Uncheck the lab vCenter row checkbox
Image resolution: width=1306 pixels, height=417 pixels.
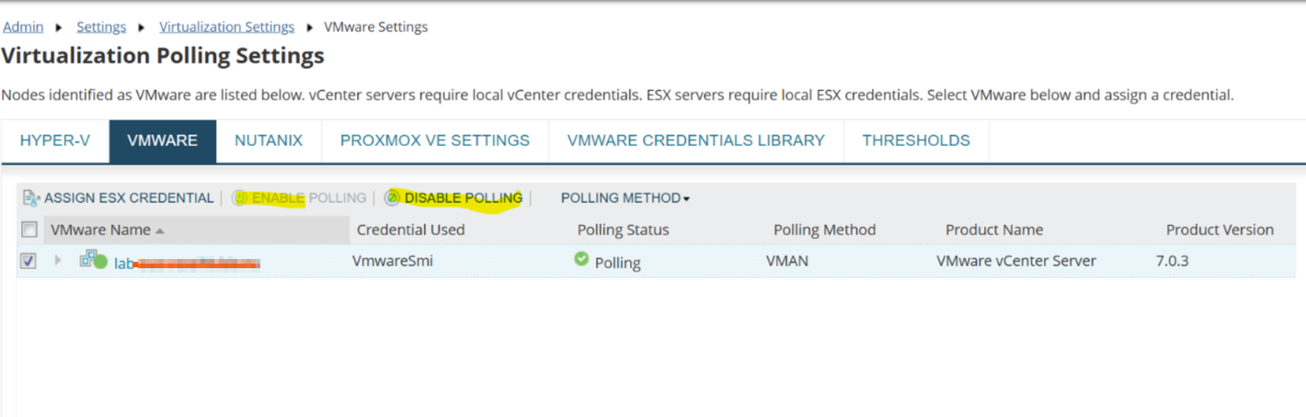click(x=29, y=261)
